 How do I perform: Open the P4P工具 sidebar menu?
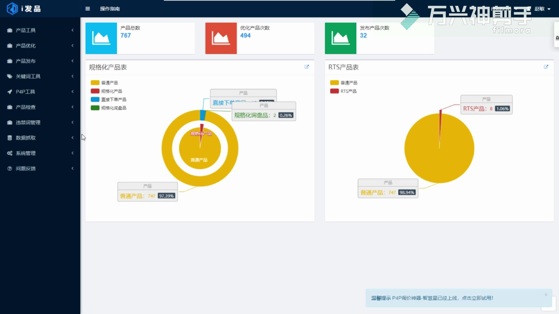pyautogui.click(x=40, y=92)
